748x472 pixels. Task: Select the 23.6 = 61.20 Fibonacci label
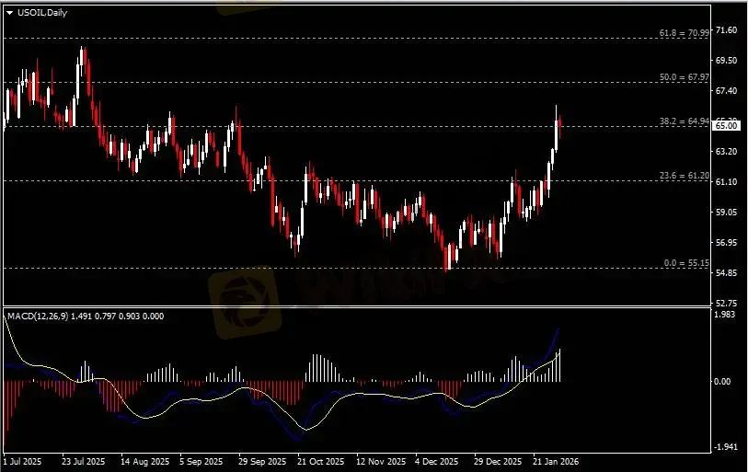click(685, 176)
